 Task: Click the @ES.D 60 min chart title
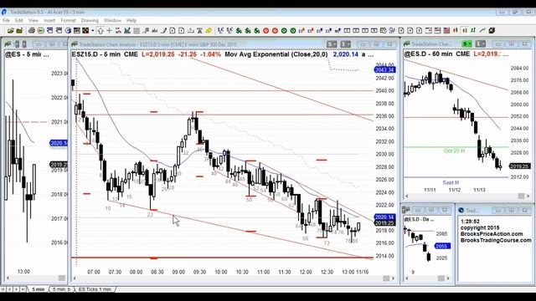coord(437,54)
